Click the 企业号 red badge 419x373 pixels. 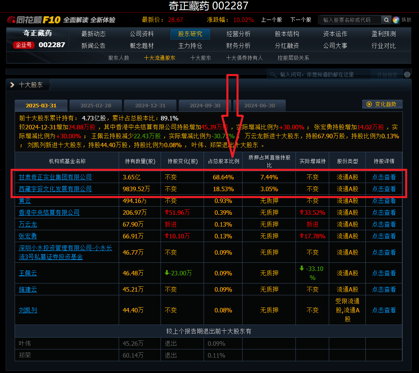[24, 45]
